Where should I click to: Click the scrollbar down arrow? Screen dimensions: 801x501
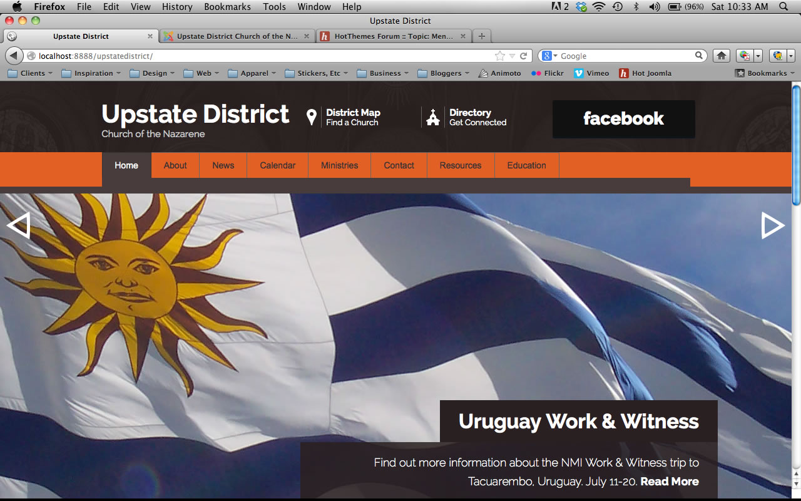pos(796,484)
